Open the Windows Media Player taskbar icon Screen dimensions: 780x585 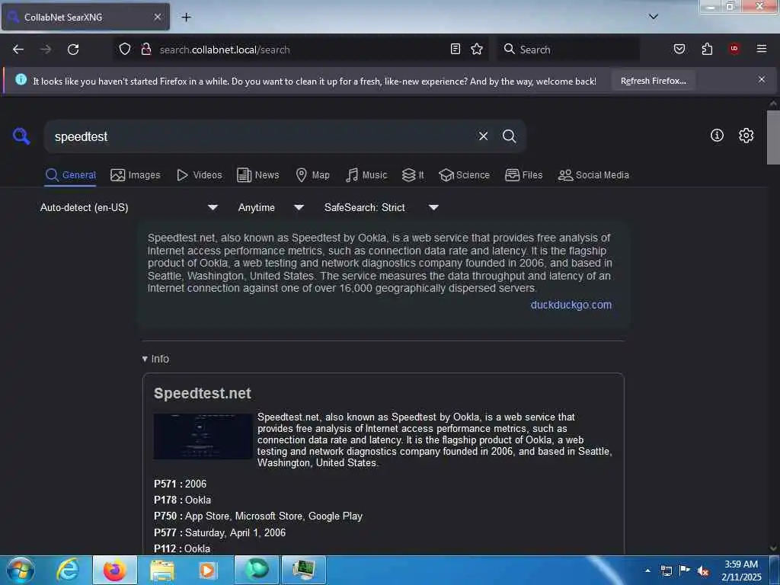pos(208,570)
